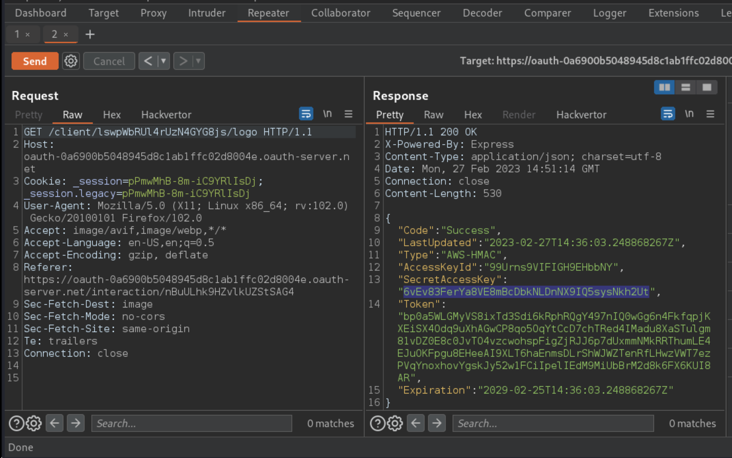Click the AccessKeyId value 99Urns9VIFIGH9EHbbNY
The height and width of the screenshot is (458, 732).
[x=551, y=267]
